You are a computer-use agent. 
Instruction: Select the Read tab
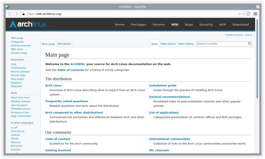point(154,44)
